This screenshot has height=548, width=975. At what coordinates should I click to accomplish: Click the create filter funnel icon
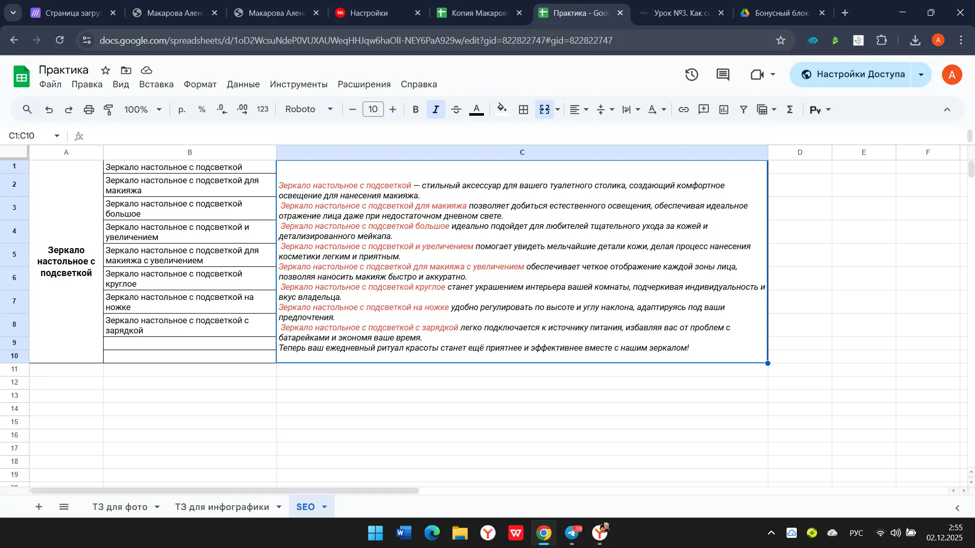(743, 110)
